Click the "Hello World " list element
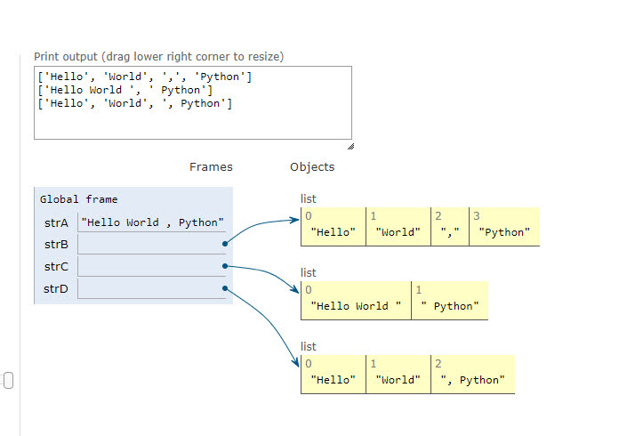This screenshot has height=436, width=643. 356,301
